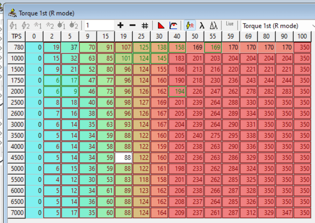Select the TPS 100 column header
The height and width of the screenshot is (223, 315).
[302, 36]
